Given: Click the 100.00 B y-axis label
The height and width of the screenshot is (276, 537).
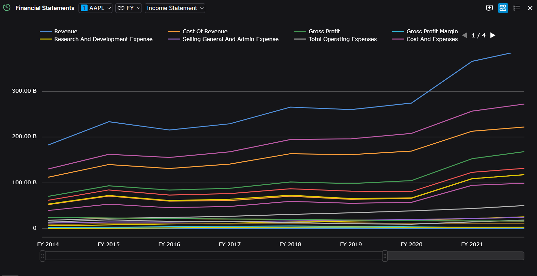Looking at the screenshot, I should [24, 182].
